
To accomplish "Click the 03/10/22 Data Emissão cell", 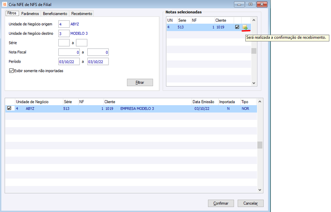I will tap(202, 108).
